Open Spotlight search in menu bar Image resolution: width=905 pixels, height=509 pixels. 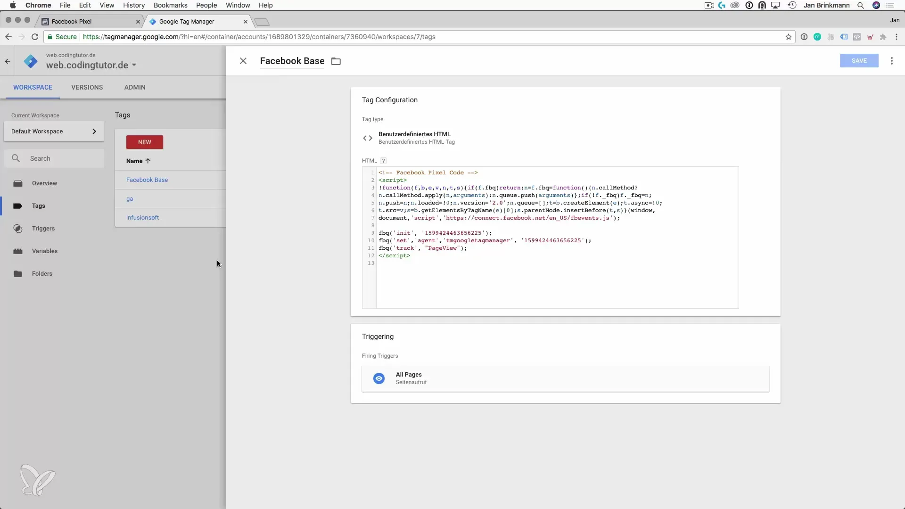(x=861, y=5)
